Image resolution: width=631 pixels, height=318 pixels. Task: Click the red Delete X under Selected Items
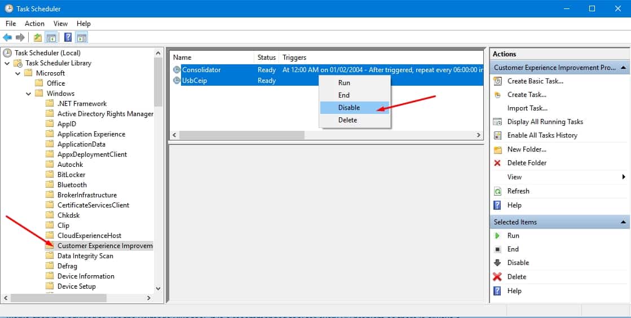(497, 277)
